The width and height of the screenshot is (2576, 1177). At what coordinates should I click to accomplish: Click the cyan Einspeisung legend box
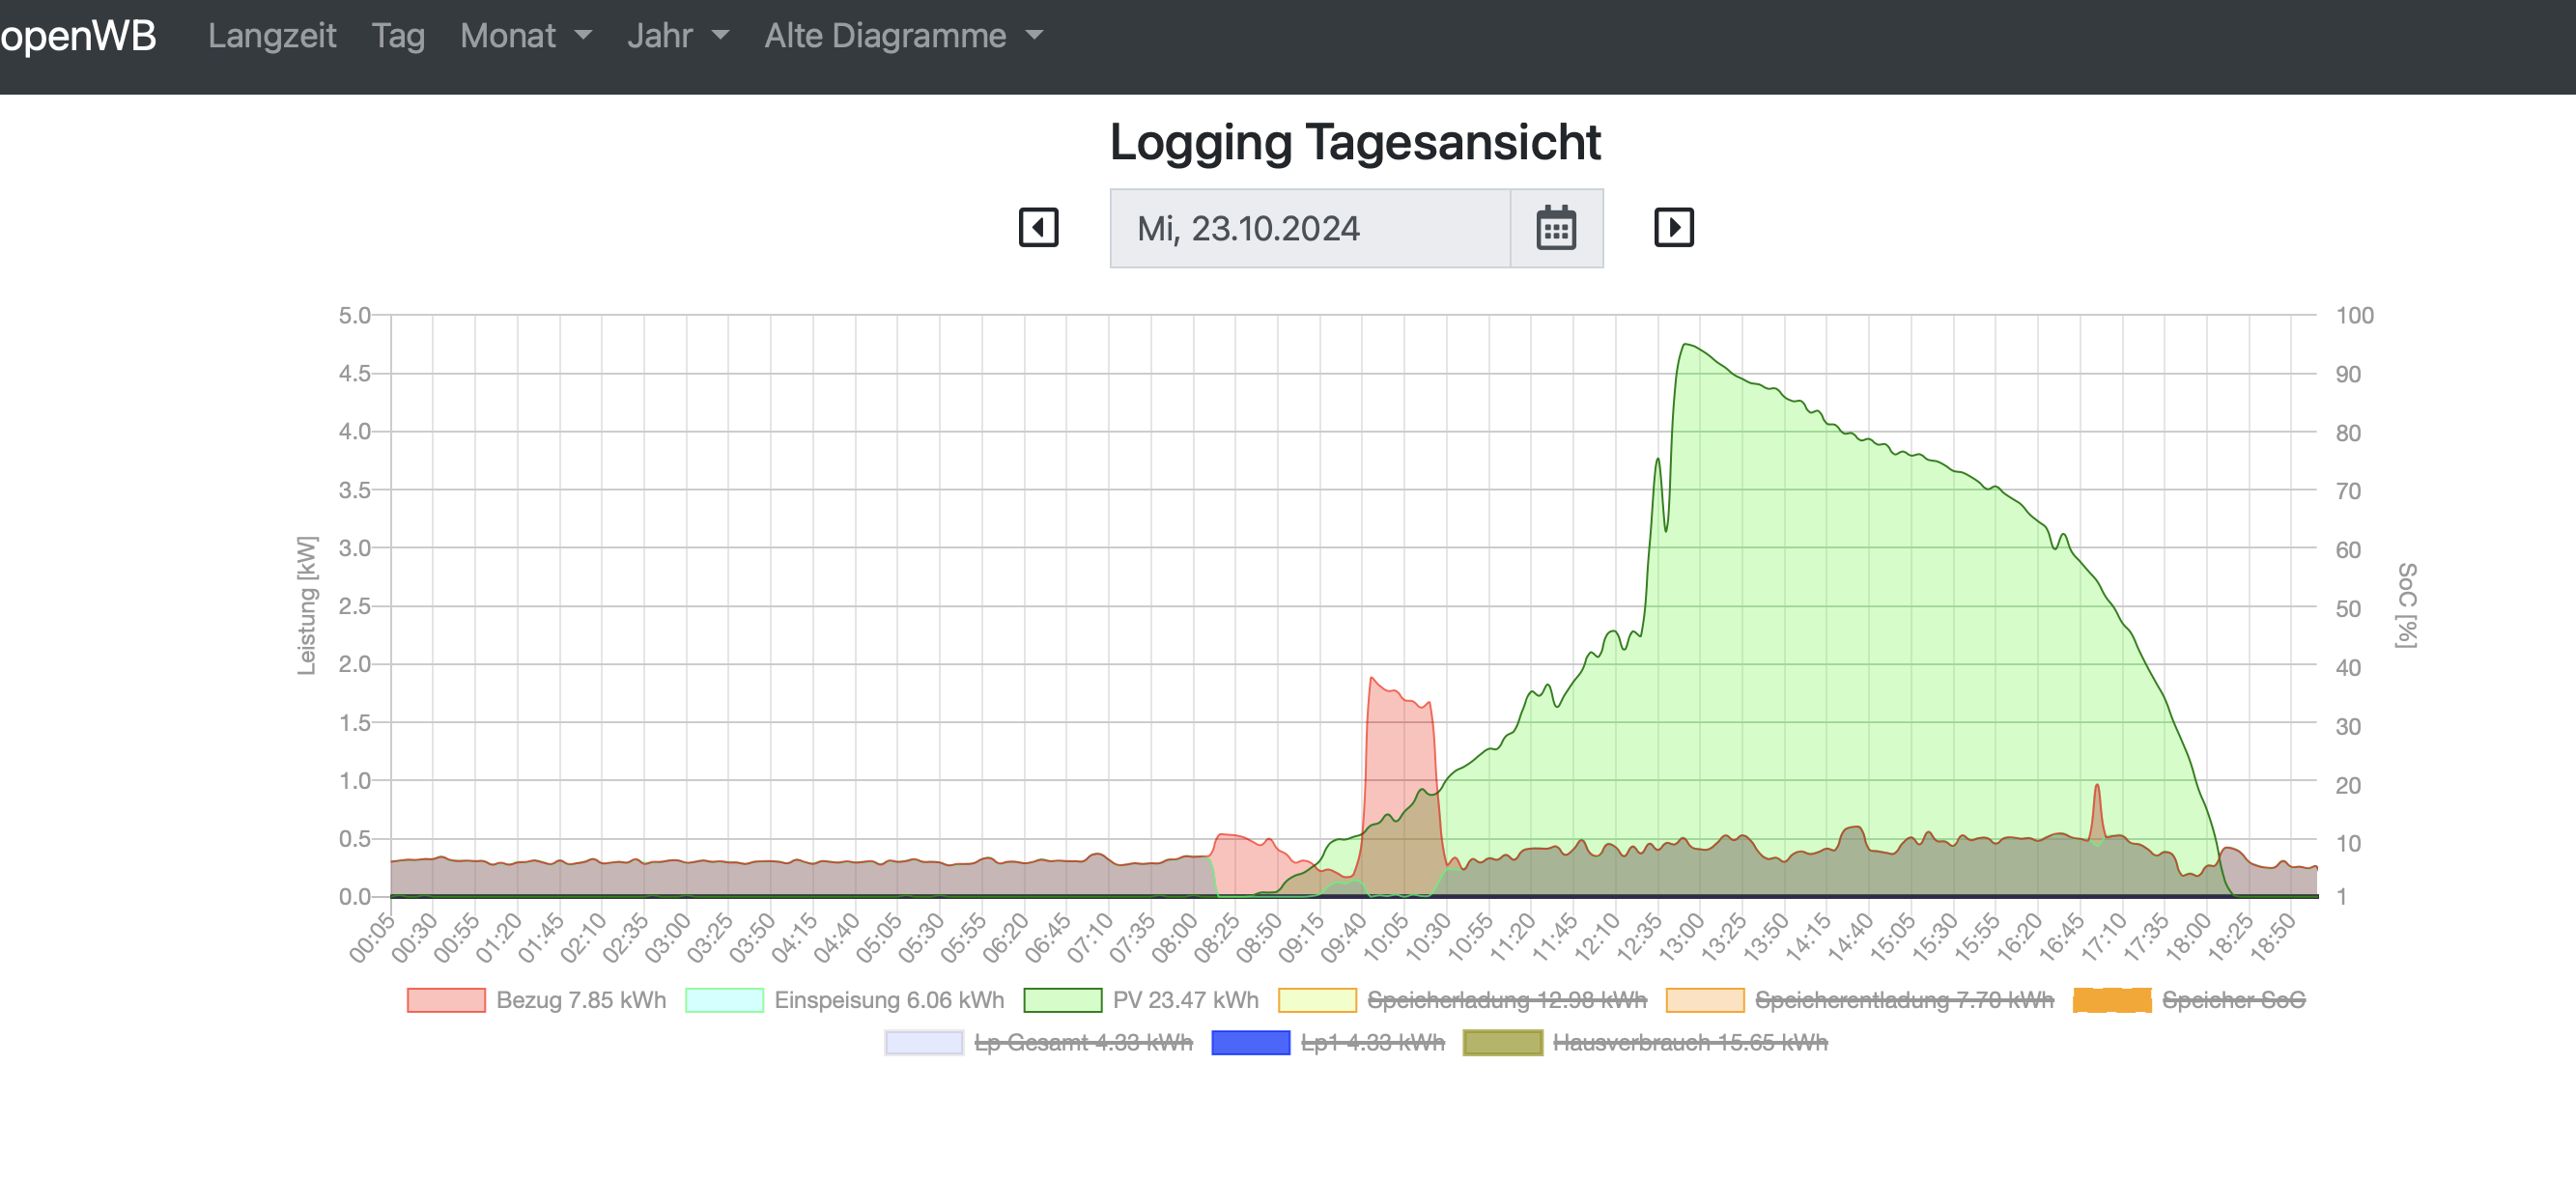click(x=724, y=1000)
